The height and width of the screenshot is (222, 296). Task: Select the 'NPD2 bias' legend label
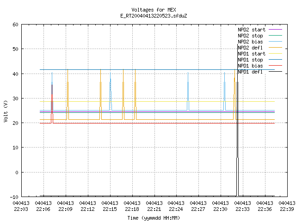tap(250, 42)
